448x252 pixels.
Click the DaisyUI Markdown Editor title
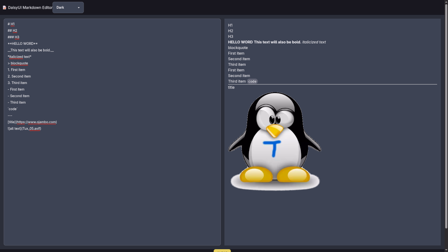tap(30, 8)
